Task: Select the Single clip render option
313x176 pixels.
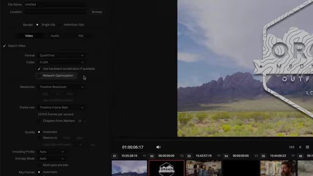Action: point(37,25)
